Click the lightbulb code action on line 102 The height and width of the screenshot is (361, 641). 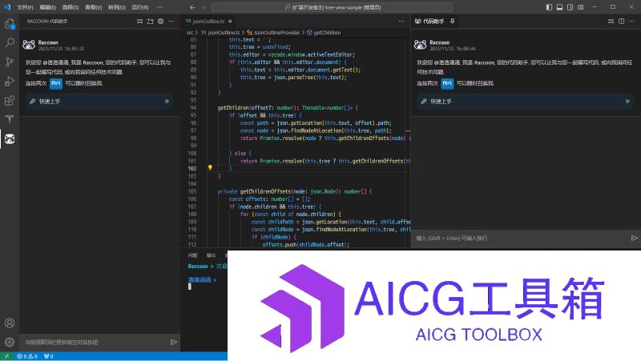(x=210, y=167)
